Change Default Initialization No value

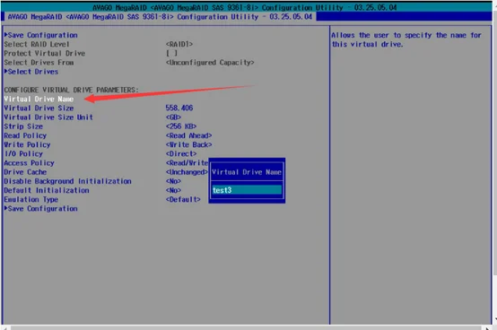(173, 190)
